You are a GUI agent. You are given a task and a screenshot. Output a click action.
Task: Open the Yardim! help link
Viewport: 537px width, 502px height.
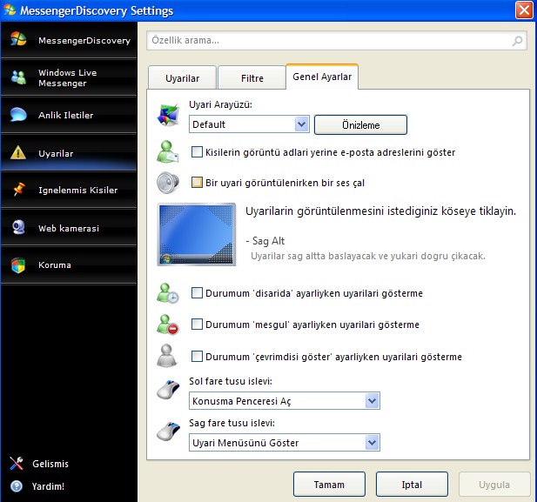click(x=48, y=486)
